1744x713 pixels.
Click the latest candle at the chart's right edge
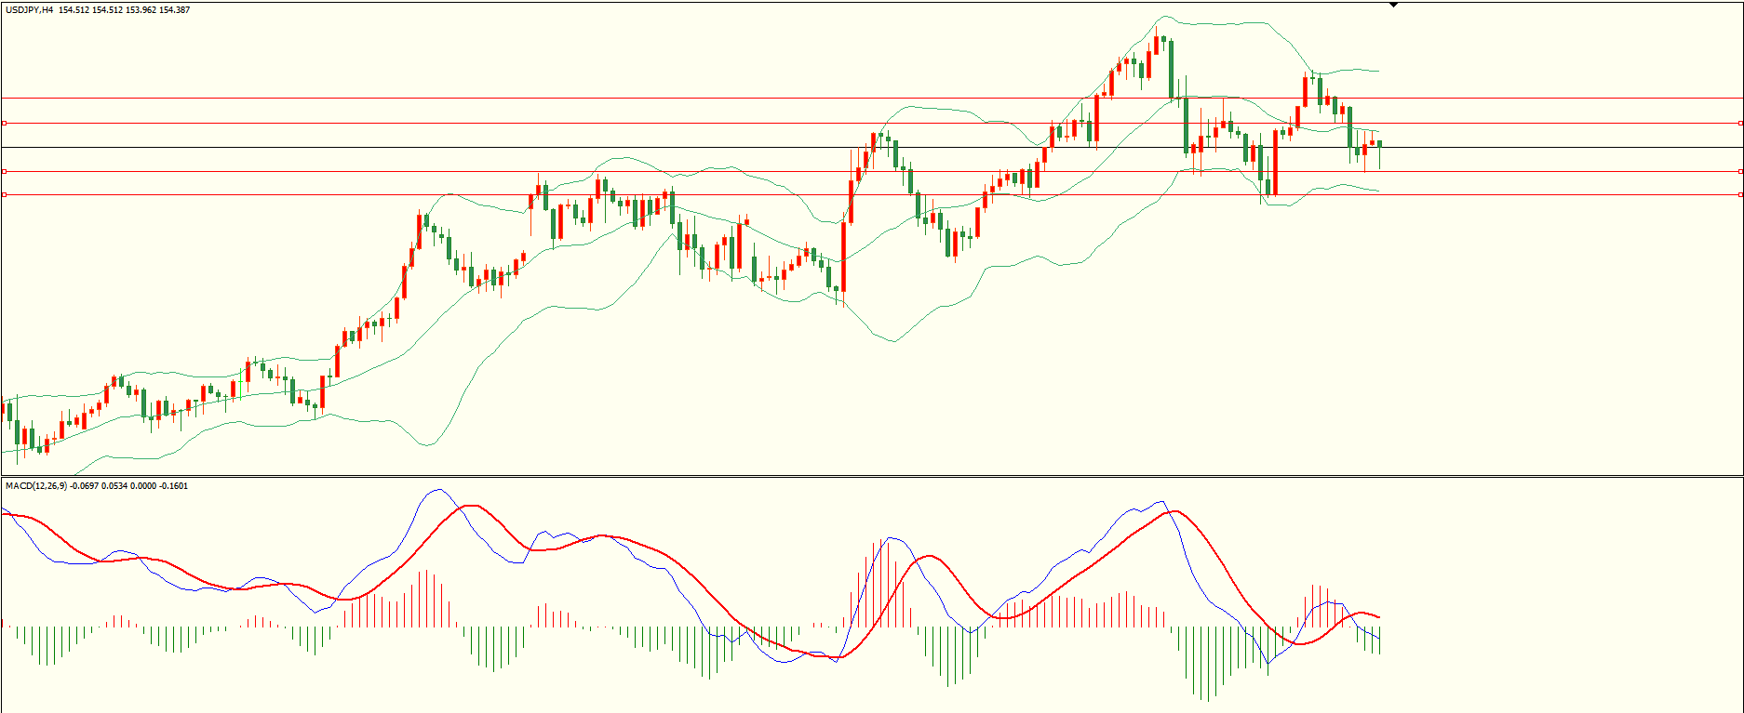click(x=1380, y=144)
